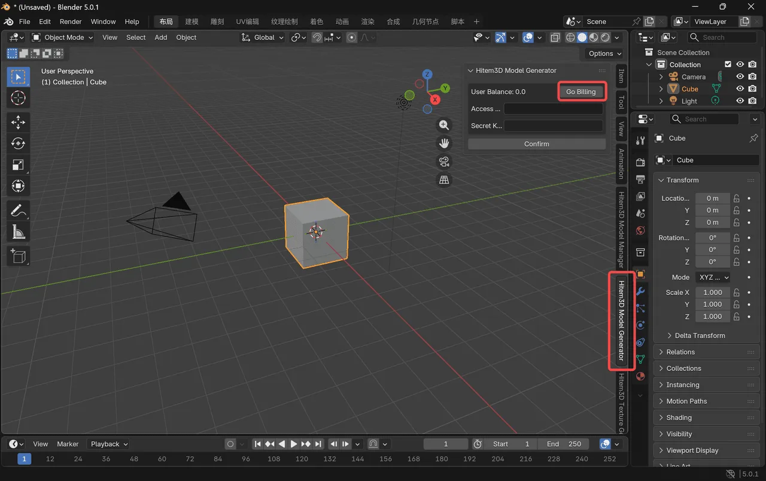Jump to the timeline end frame

318,444
